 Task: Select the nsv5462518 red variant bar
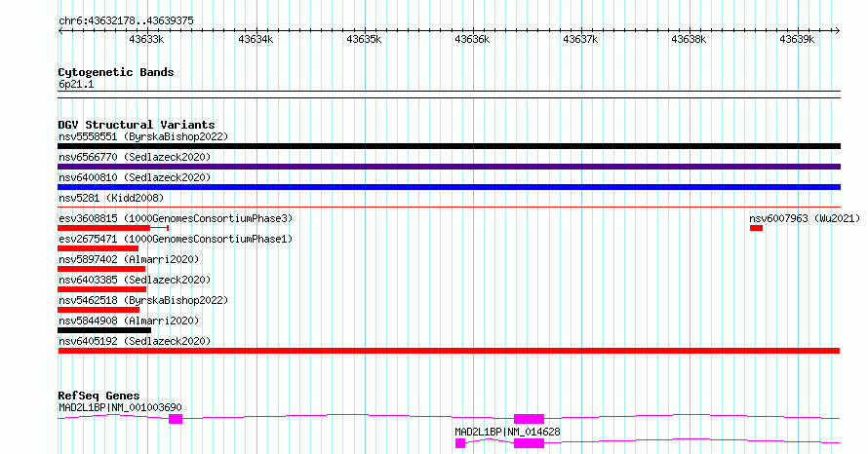click(x=99, y=310)
